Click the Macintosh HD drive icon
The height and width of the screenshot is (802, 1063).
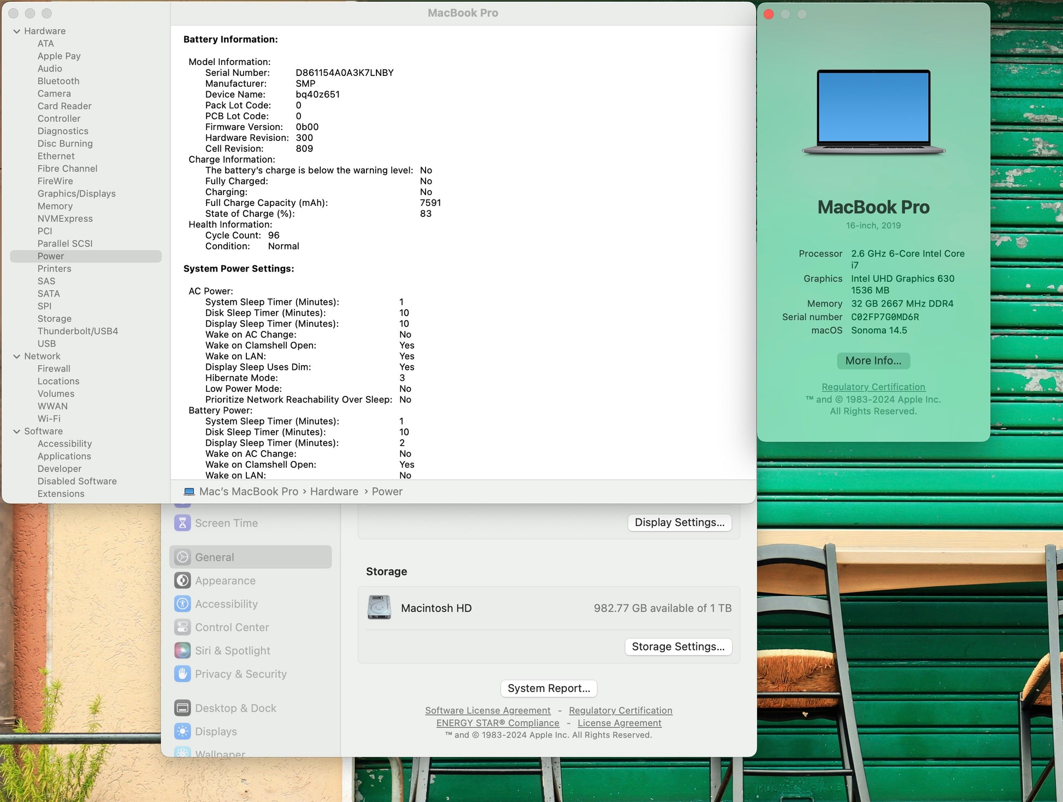click(x=379, y=608)
